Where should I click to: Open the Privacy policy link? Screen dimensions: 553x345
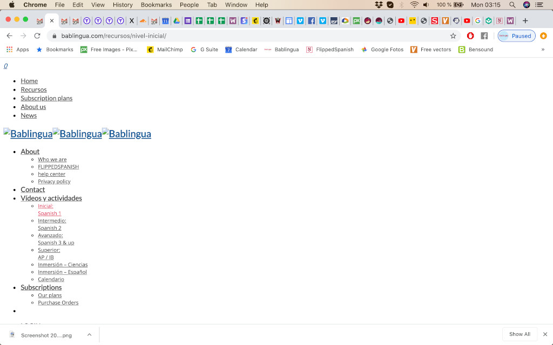(x=55, y=182)
